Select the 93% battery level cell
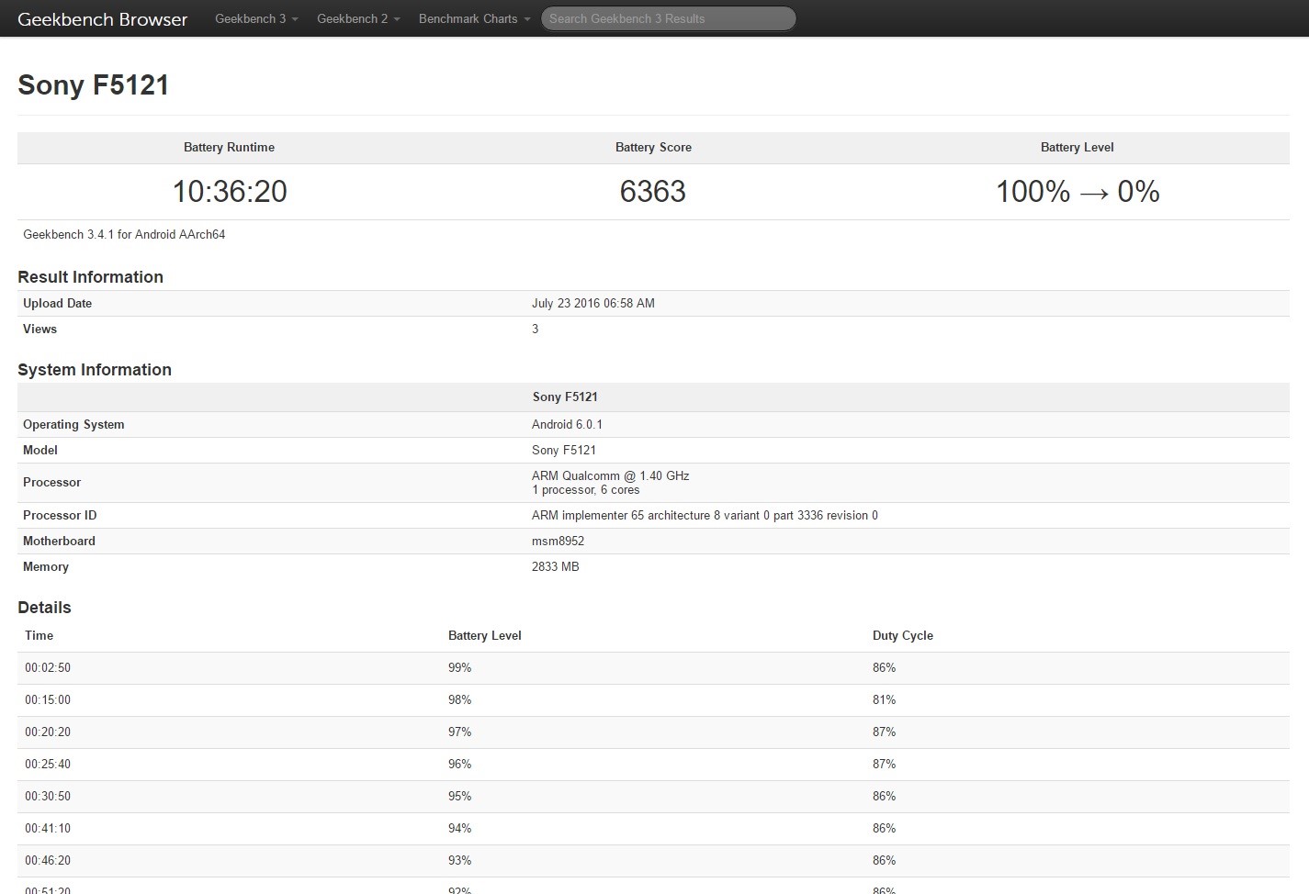This screenshot has height=894, width=1309. [459, 860]
